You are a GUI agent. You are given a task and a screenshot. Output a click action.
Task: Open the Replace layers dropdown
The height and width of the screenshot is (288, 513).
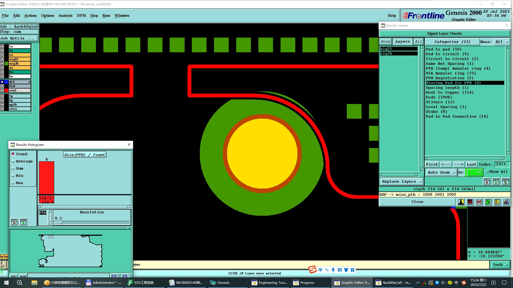(401, 182)
